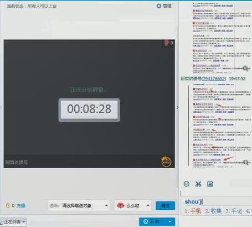The height and width of the screenshot is (227, 252).
Task: Open the 管理 gear settings
Action: pos(164,6)
